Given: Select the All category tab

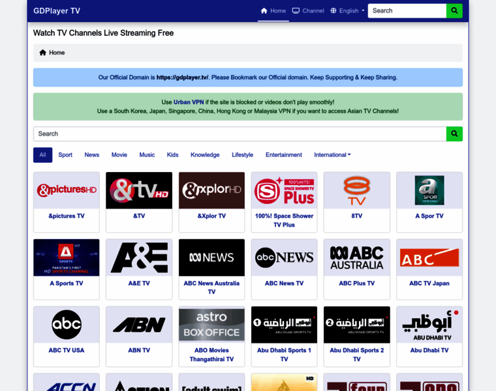Looking at the screenshot, I should [42, 154].
